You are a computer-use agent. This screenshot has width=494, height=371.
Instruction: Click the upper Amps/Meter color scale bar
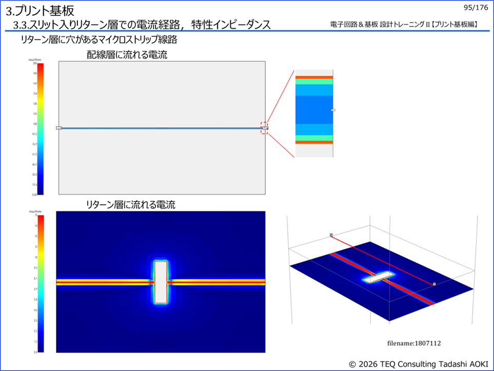[x=40, y=128]
